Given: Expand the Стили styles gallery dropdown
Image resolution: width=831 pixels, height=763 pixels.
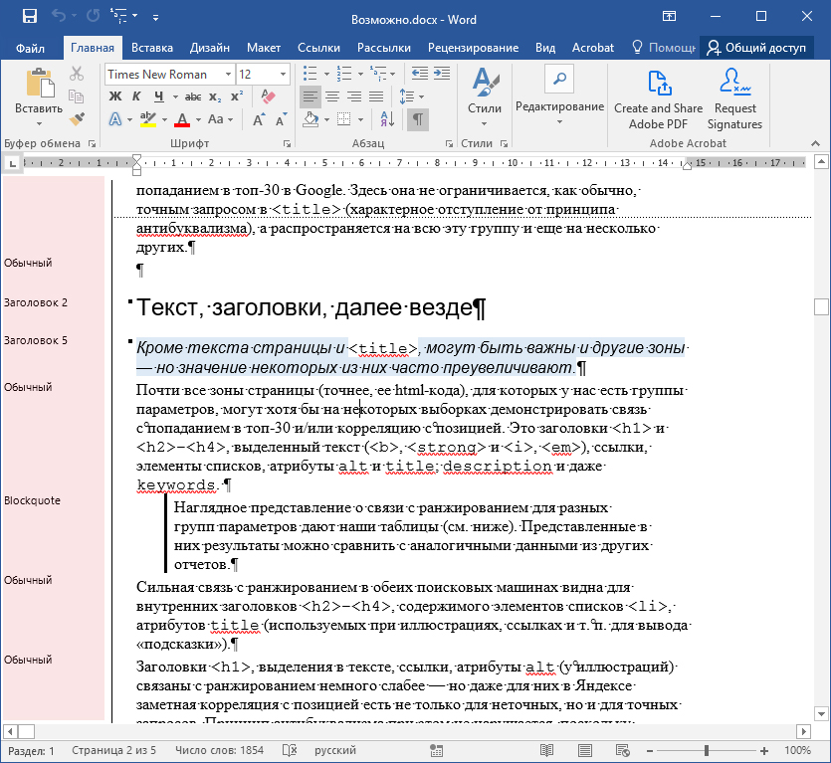Looking at the screenshot, I should [485, 122].
